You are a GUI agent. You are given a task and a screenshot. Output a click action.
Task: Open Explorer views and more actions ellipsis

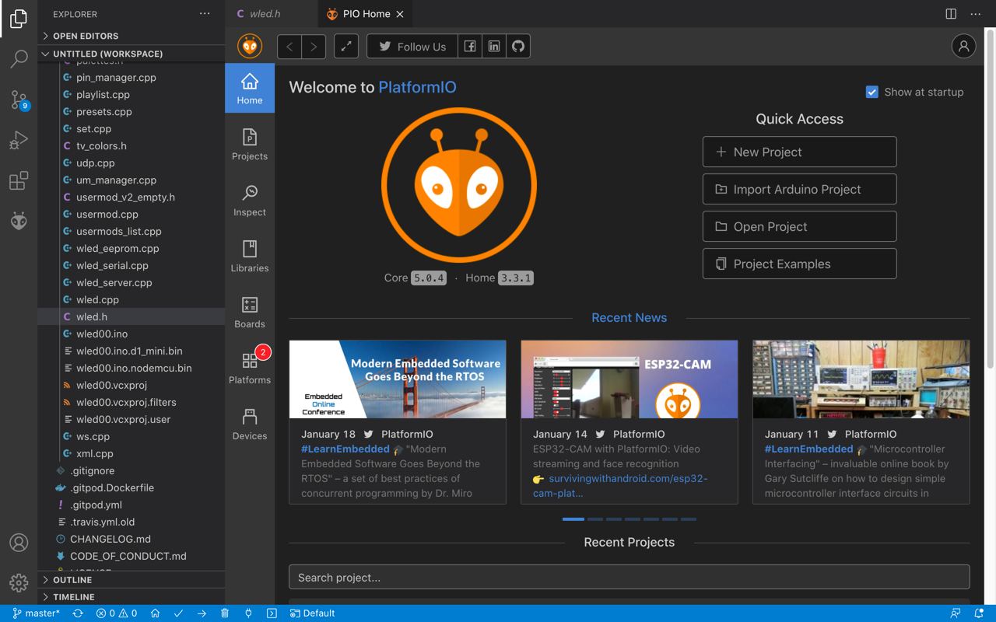(205, 14)
